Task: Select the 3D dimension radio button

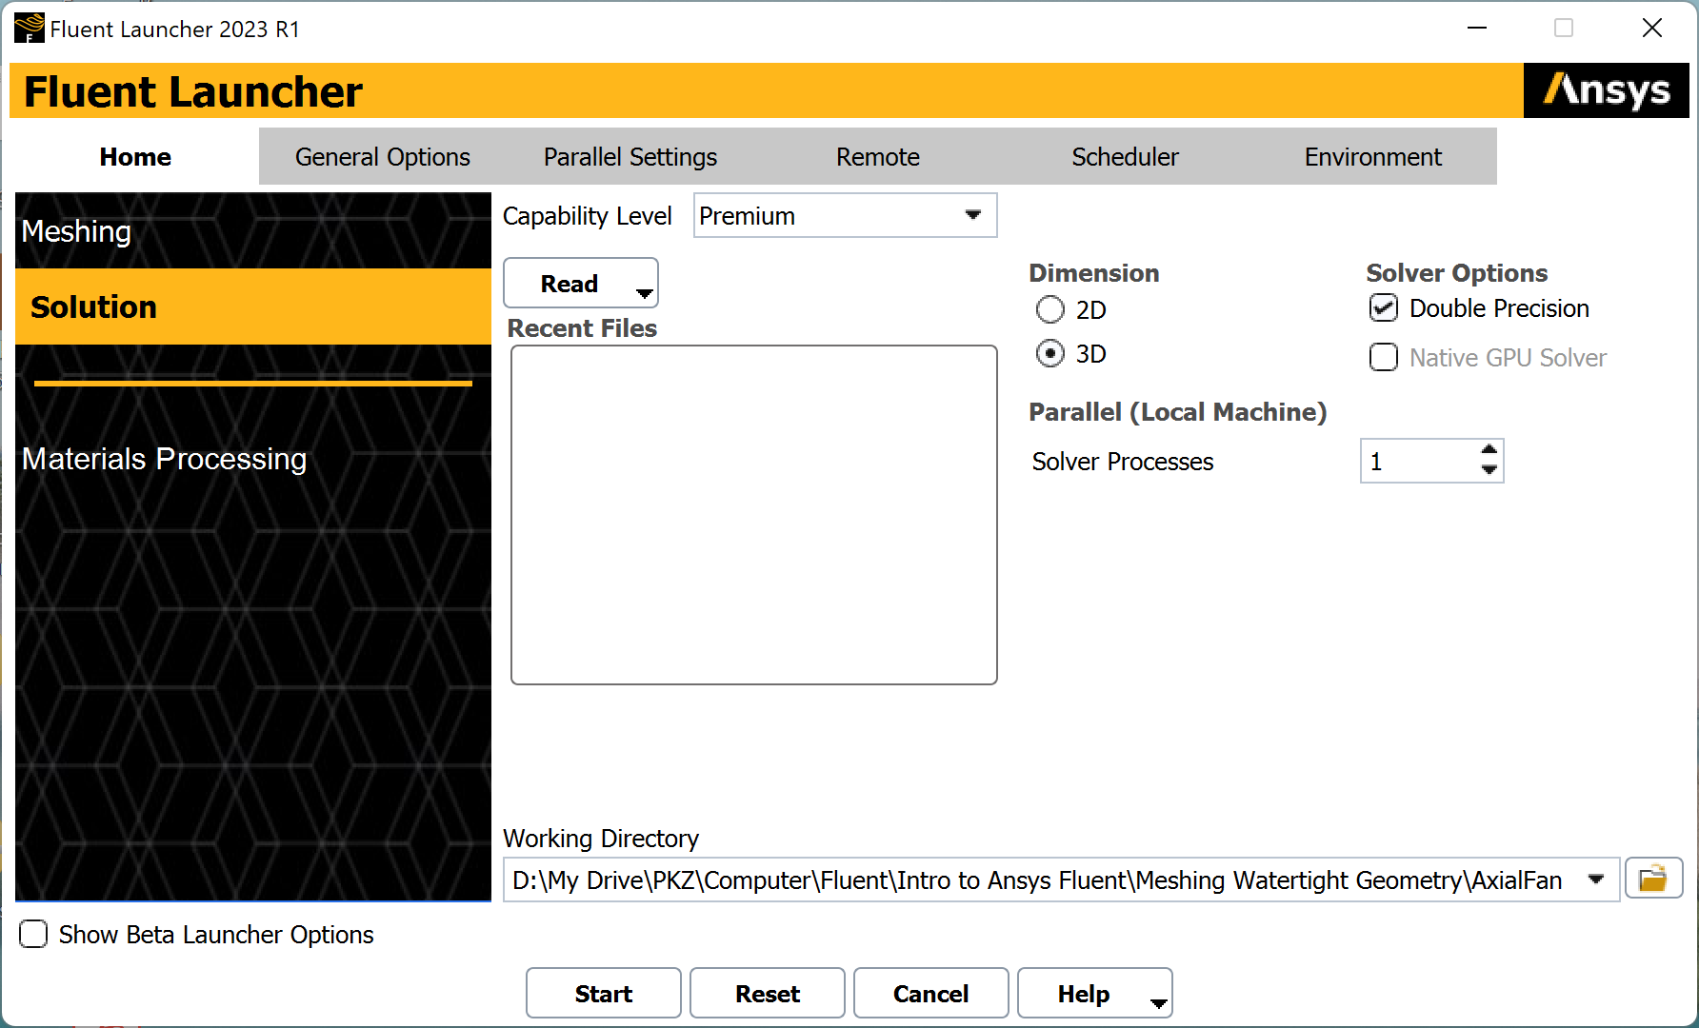Action: click(1049, 354)
